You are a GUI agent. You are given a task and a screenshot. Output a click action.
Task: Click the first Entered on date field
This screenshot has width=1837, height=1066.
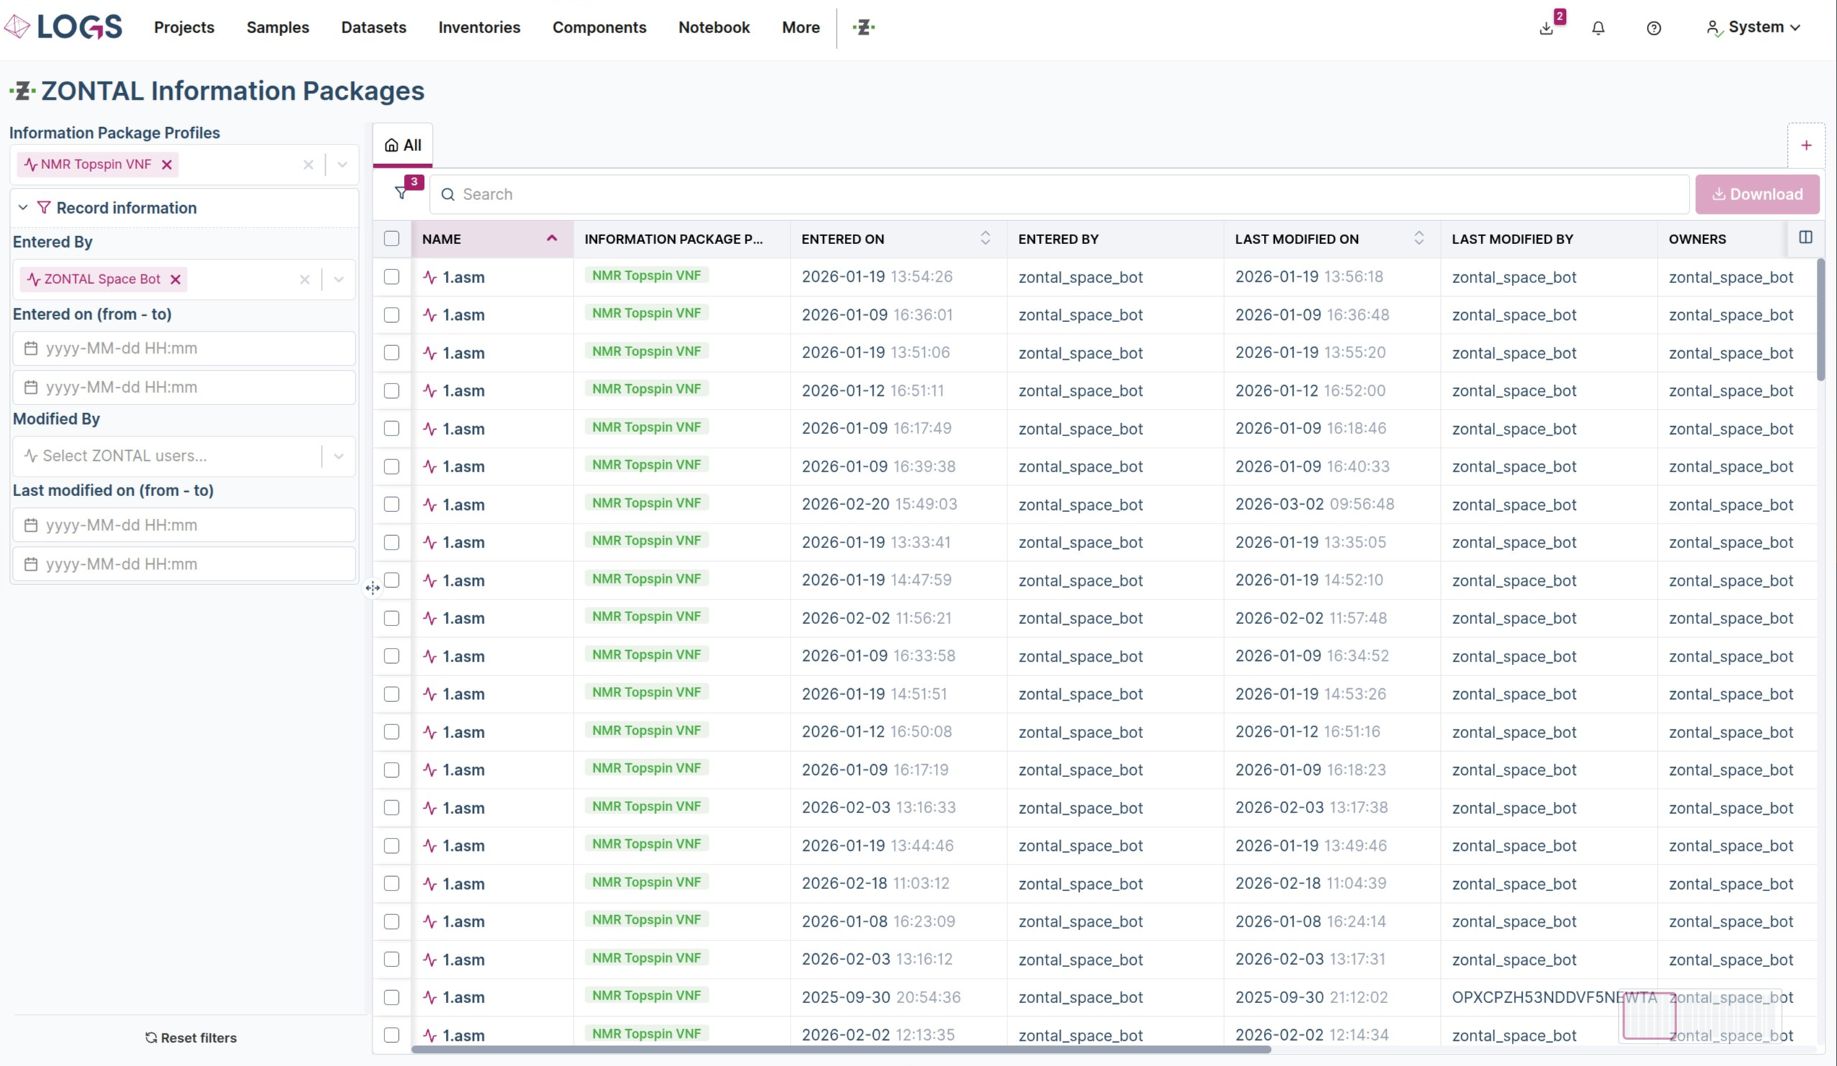(184, 348)
